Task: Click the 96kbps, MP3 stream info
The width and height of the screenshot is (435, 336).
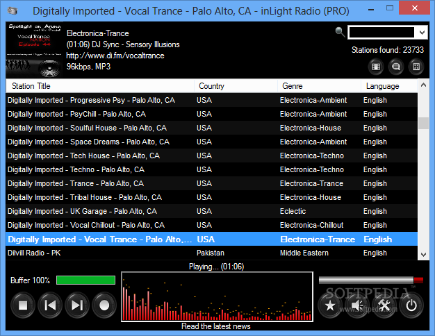Action: 88,67
